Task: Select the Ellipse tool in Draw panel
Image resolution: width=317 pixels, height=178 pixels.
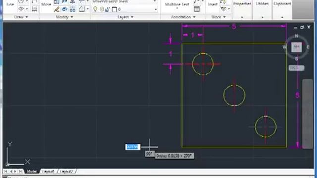Action: tap(21, 9)
